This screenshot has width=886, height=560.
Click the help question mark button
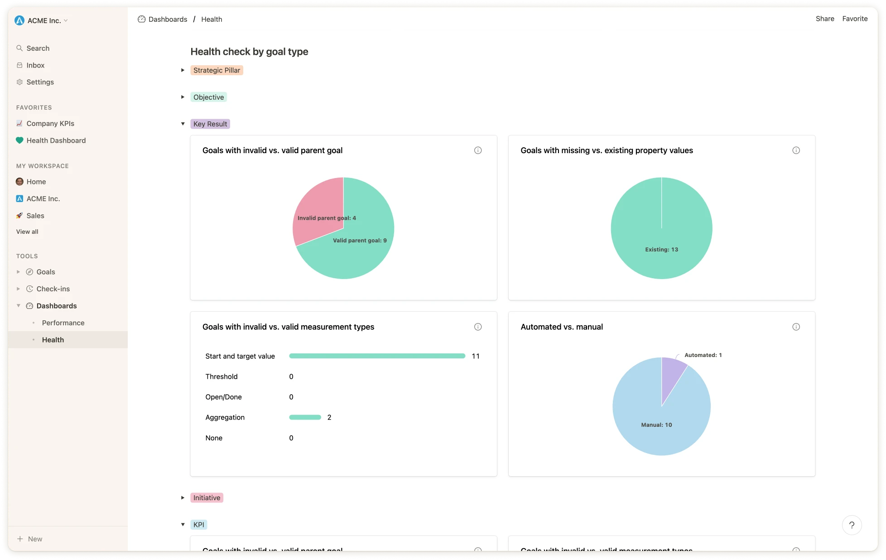852,525
